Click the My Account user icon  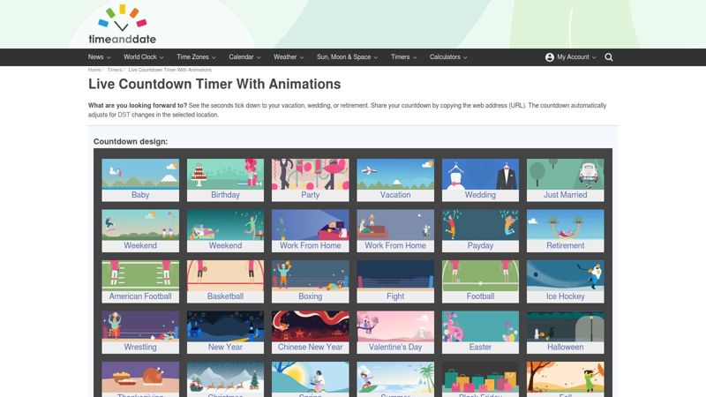point(550,57)
